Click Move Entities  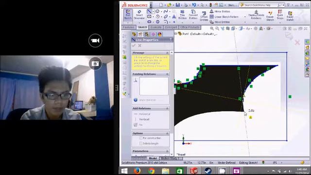pos(220,22)
